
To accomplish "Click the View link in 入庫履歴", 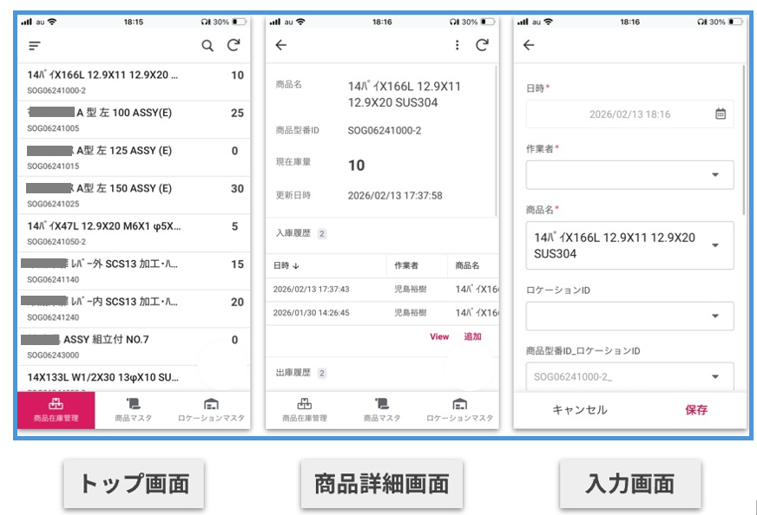I will pyautogui.click(x=439, y=336).
